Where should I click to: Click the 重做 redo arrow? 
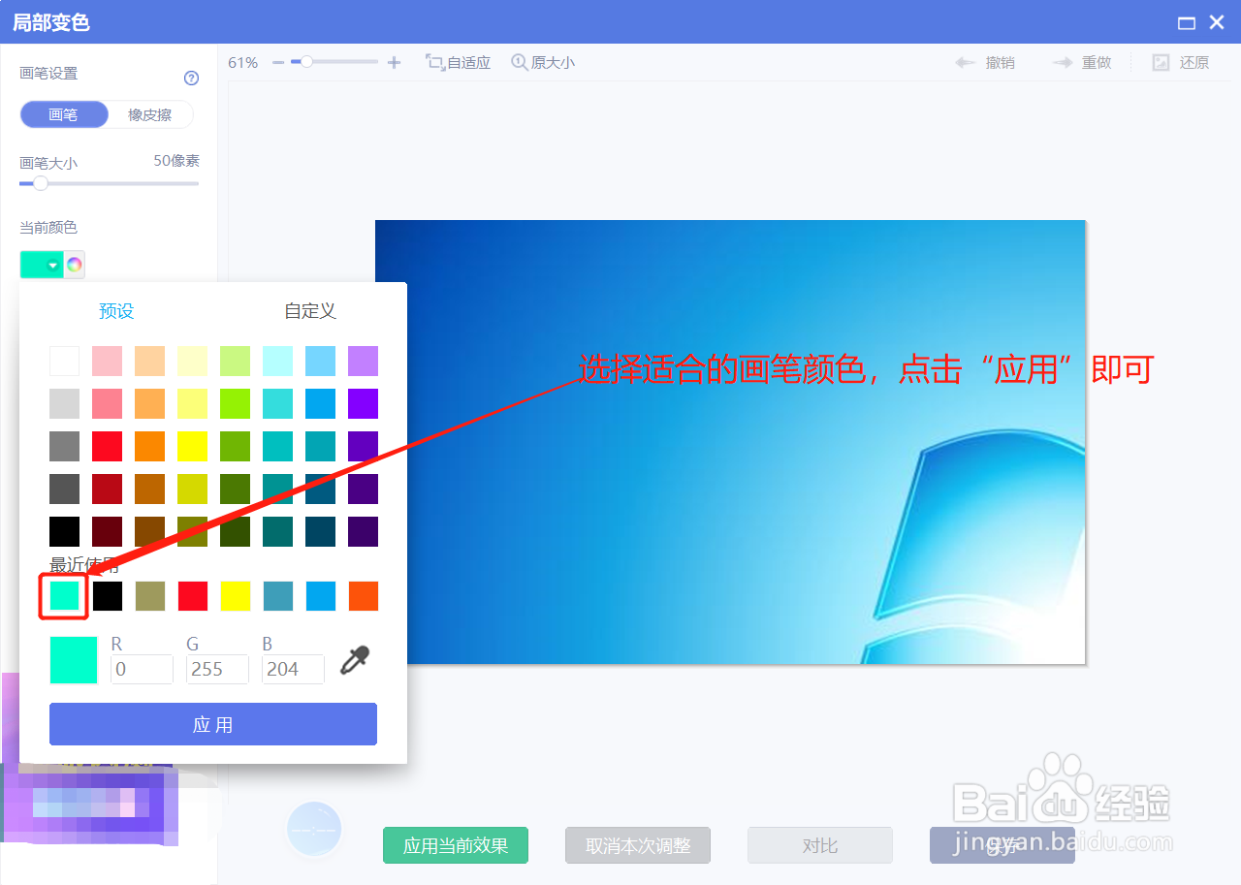point(1063,62)
